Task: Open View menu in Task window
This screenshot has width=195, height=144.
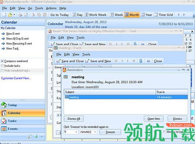Action: tap(70, 38)
